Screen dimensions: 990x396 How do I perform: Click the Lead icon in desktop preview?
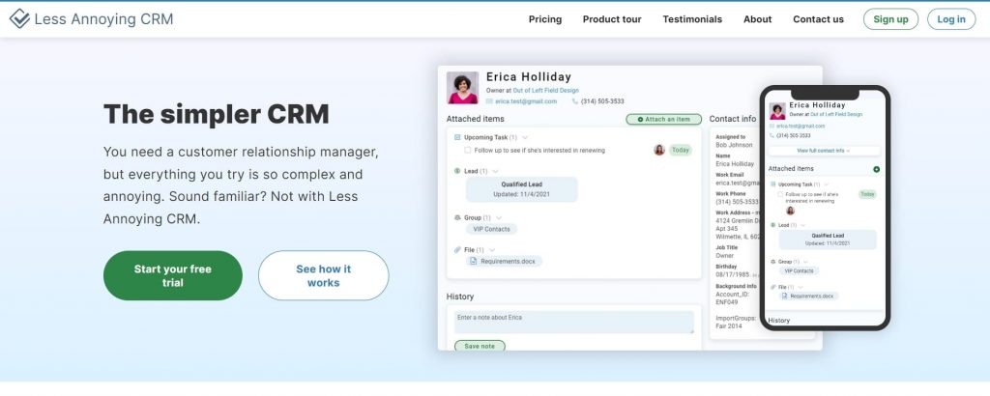pyautogui.click(x=457, y=171)
